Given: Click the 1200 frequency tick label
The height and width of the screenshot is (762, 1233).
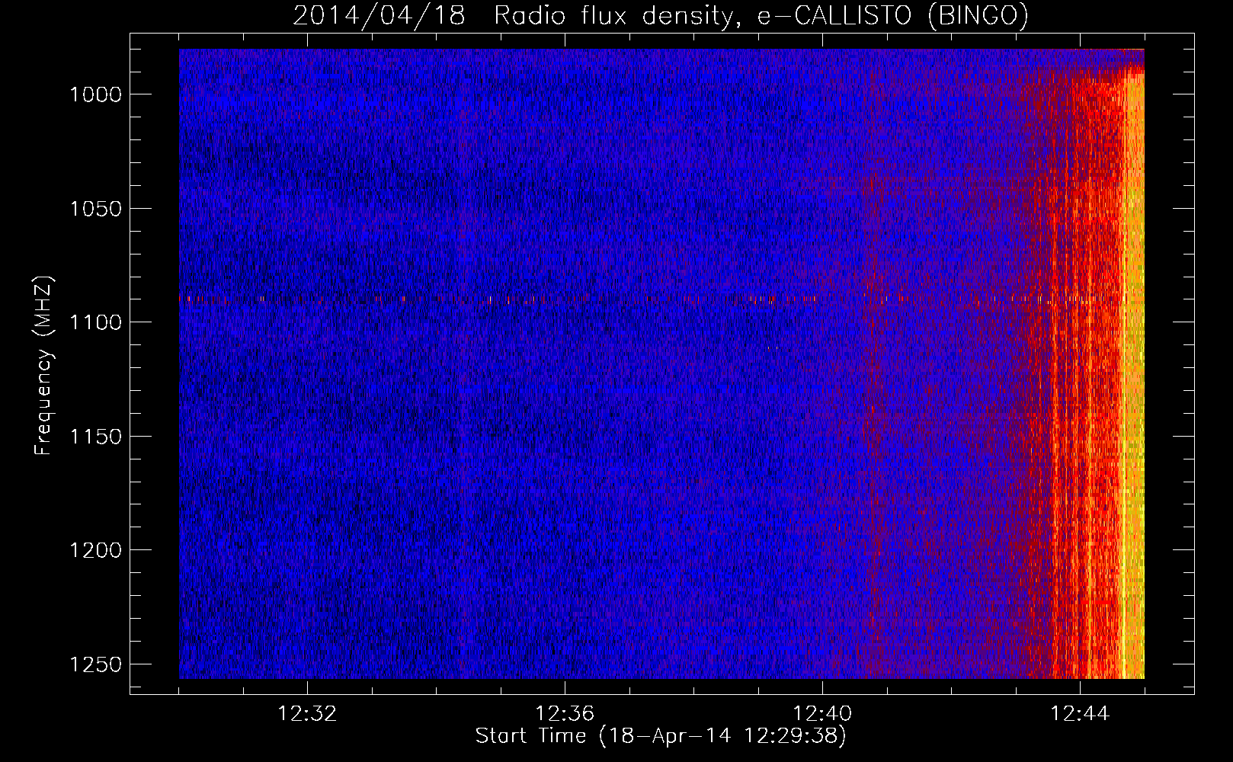Looking at the screenshot, I should [x=95, y=550].
